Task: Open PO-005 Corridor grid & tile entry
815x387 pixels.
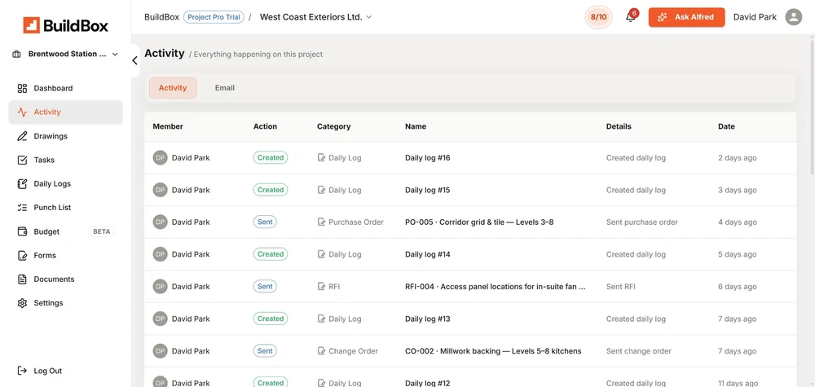Action: pos(479,222)
